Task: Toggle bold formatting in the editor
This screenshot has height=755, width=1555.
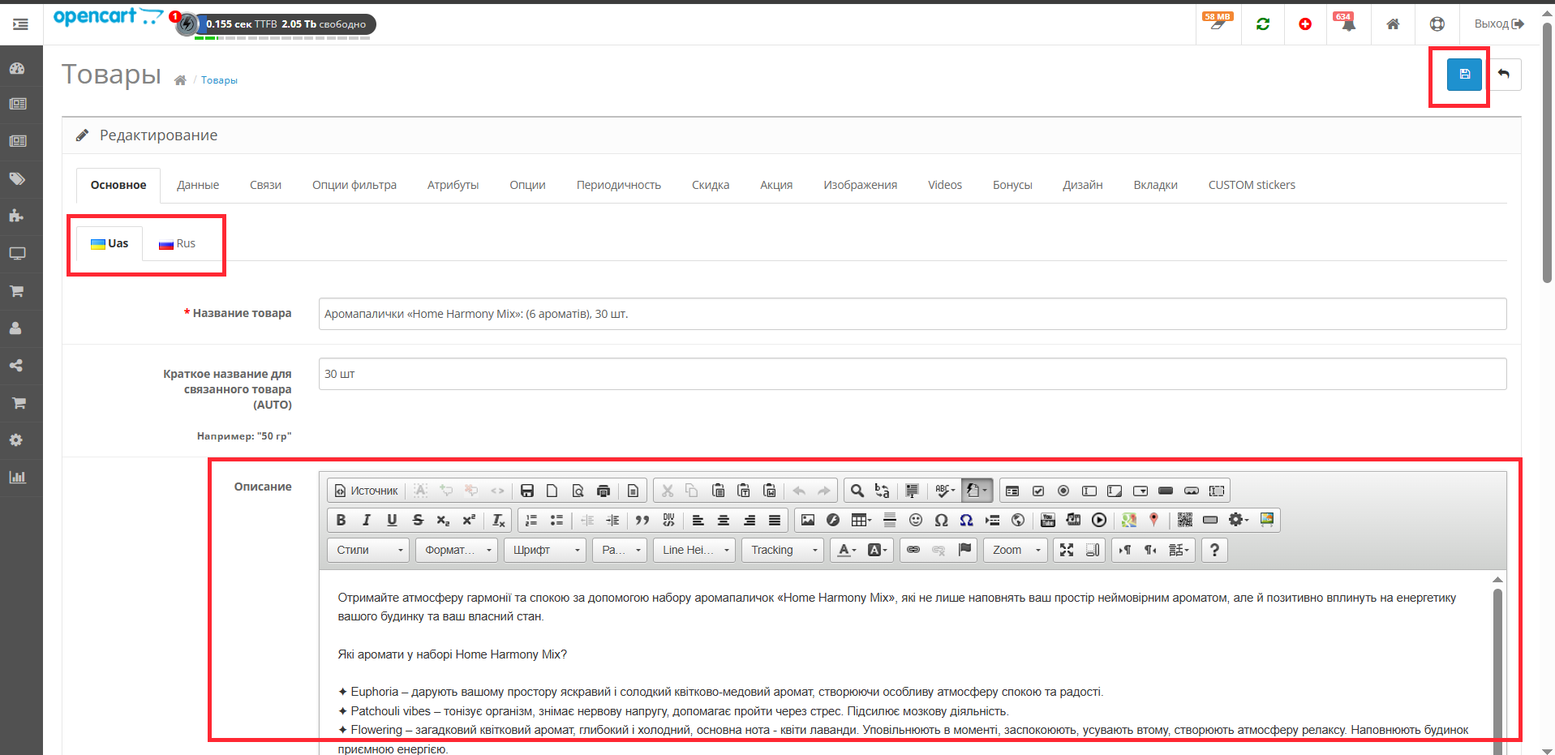Action: pos(341,520)
